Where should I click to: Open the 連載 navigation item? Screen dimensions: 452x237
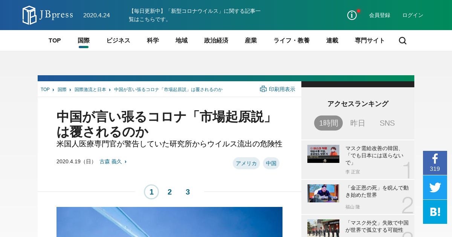click(332, 41)
